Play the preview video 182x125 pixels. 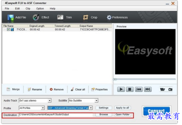[121, 89]
